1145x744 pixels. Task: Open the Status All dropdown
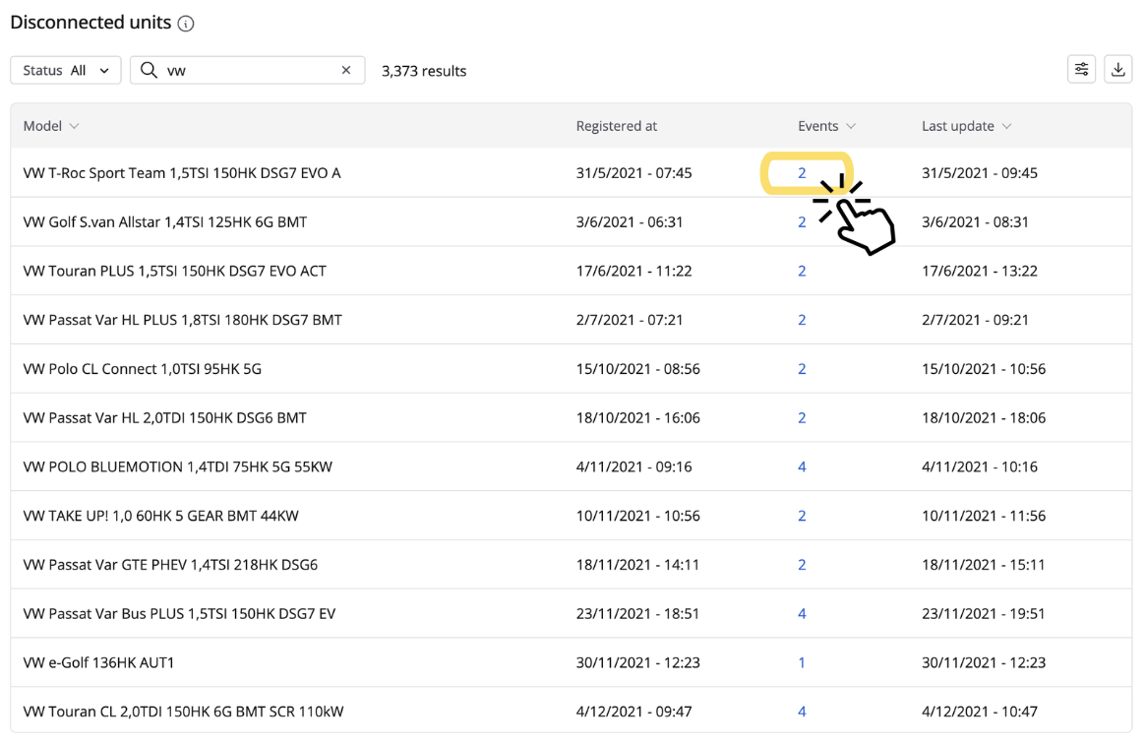point(66,70)
